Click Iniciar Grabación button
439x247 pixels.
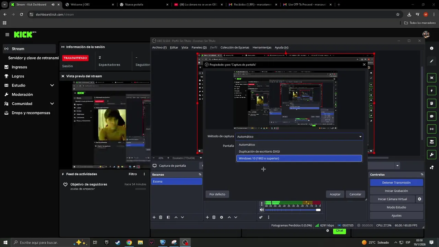(x=396, y=191)
